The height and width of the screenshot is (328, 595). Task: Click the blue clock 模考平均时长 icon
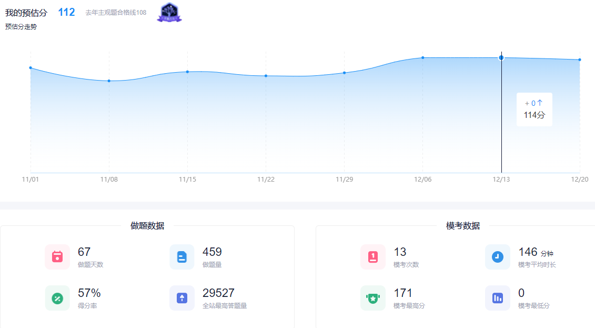coord(498,257)
